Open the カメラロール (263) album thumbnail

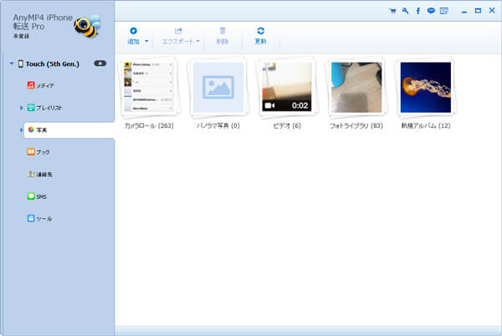coord(149,87)
